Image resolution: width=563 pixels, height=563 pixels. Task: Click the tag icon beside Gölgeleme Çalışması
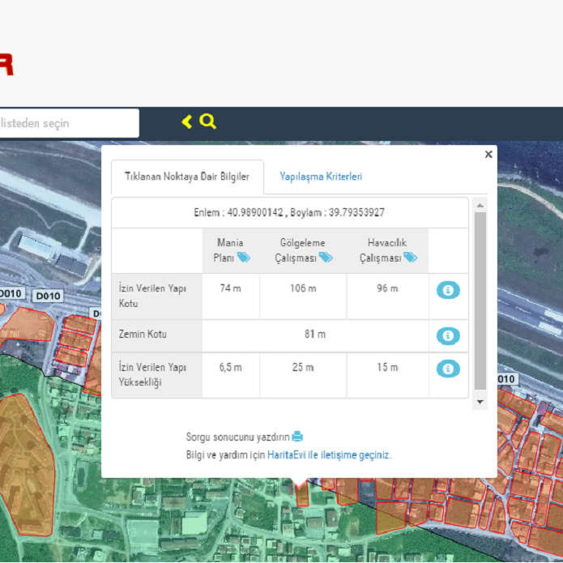pos(326,258)
